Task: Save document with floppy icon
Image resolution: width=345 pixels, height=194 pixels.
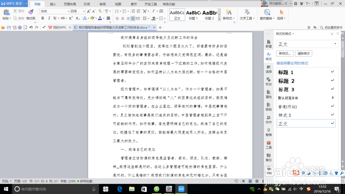Action: [9, 28]
